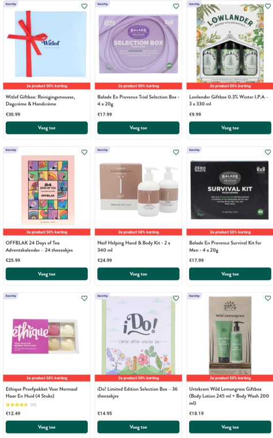Add Urtekram Giftbox using Voeg toe
Viewport: 273px width, 438px height.
[230, 427]
